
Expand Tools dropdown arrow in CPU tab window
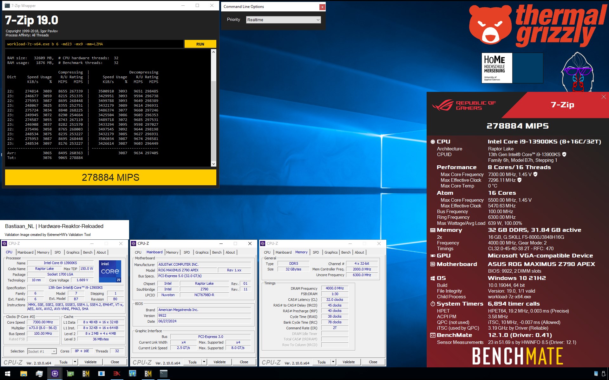click(x=75, y=362)
